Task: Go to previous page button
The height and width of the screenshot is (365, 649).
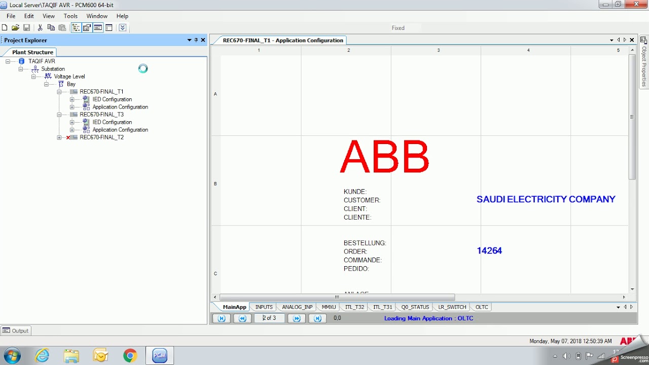Action: click(x=242, y=318)
